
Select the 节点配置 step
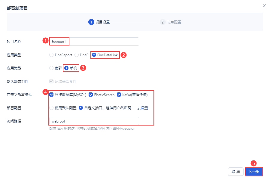(x=171, y=22)
